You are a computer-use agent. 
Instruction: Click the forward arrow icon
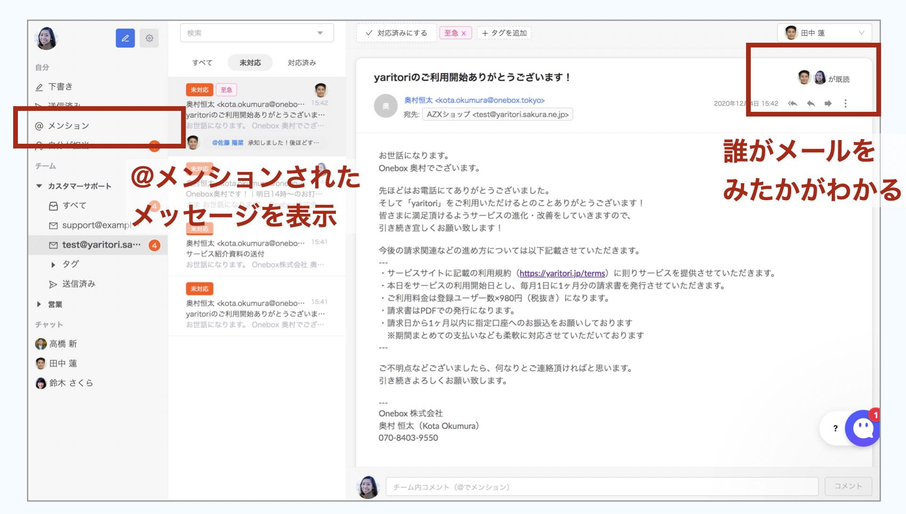pos(828,103)
